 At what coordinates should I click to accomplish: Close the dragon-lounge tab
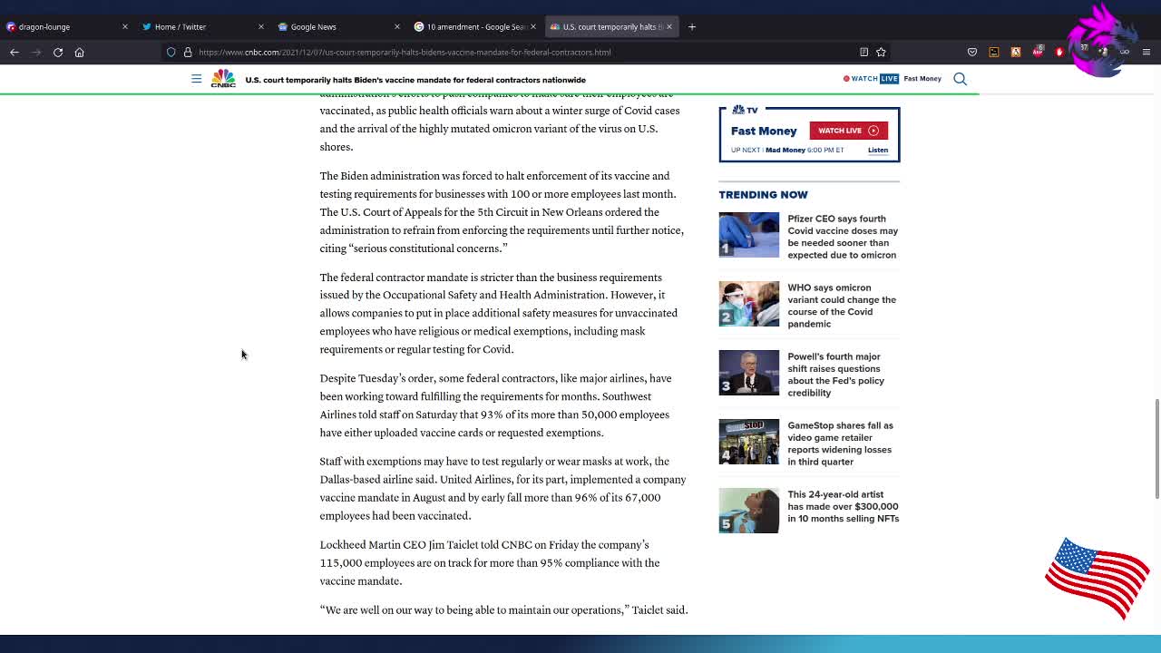[x=124, y=26]
